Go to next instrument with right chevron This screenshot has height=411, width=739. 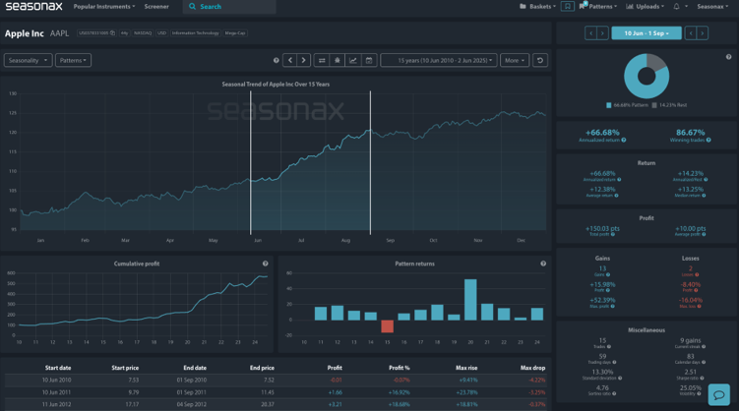(303, 60)
